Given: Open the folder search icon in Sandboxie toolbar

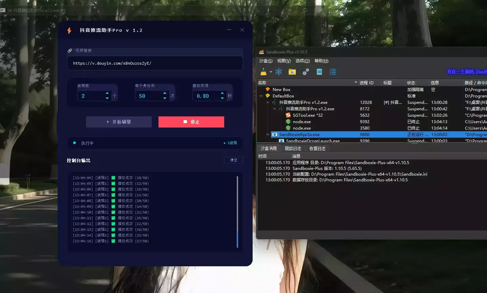Looking at the screenshot, I should pyautogui.click(x=292, y=72).
